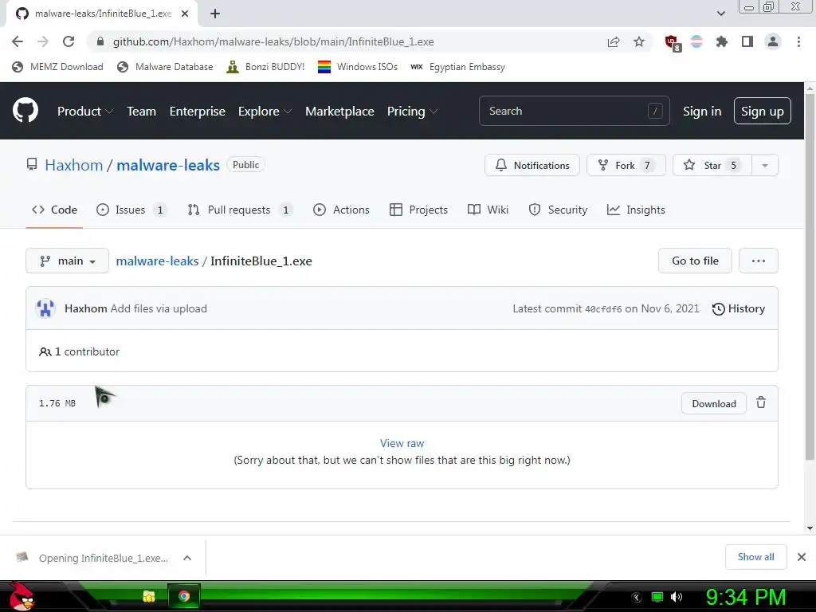Click the striped flag extension icon
The image size is (816, 612).
pyautogui.click(x=696, y=41)
